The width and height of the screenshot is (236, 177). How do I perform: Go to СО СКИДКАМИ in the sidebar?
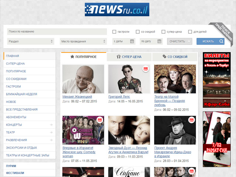pos(29,79)
